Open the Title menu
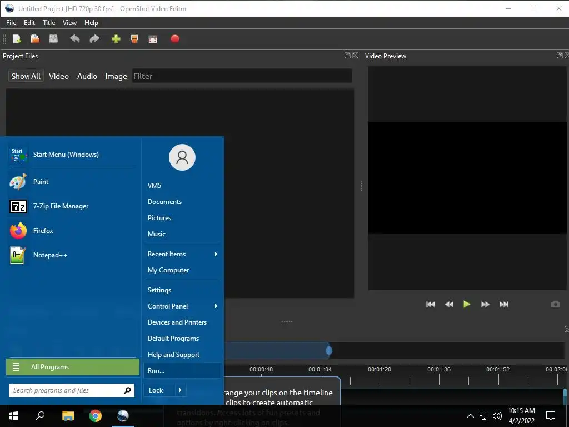This screenshot has width=569, height=427. (x=49, y=22)
